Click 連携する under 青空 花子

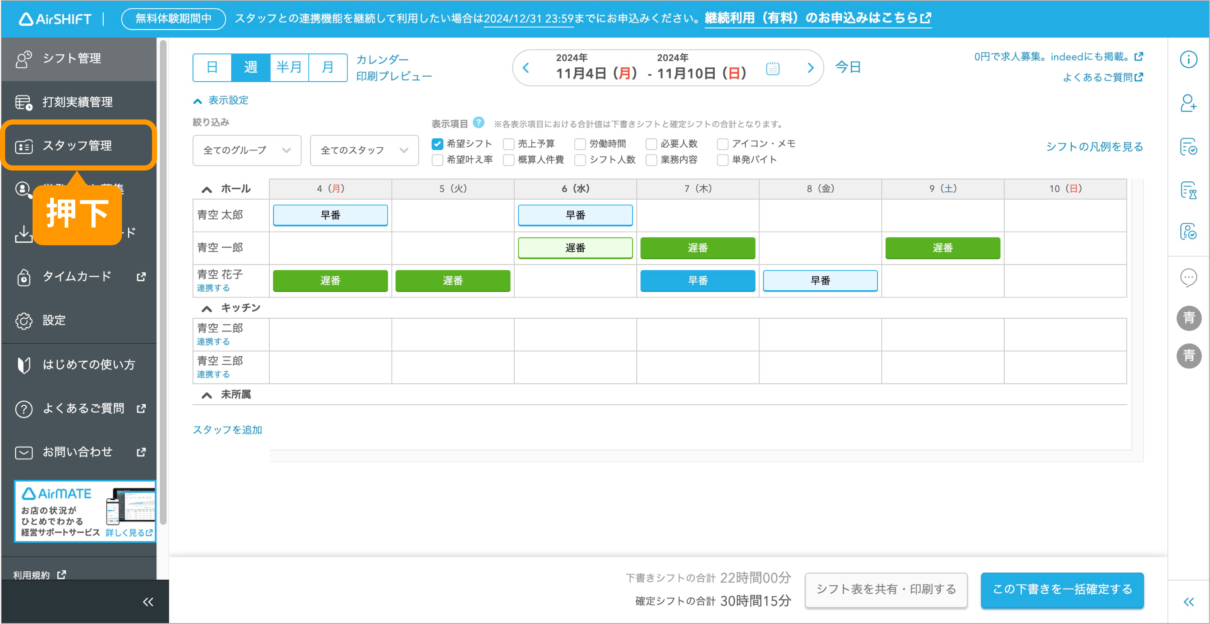(213, 288)
